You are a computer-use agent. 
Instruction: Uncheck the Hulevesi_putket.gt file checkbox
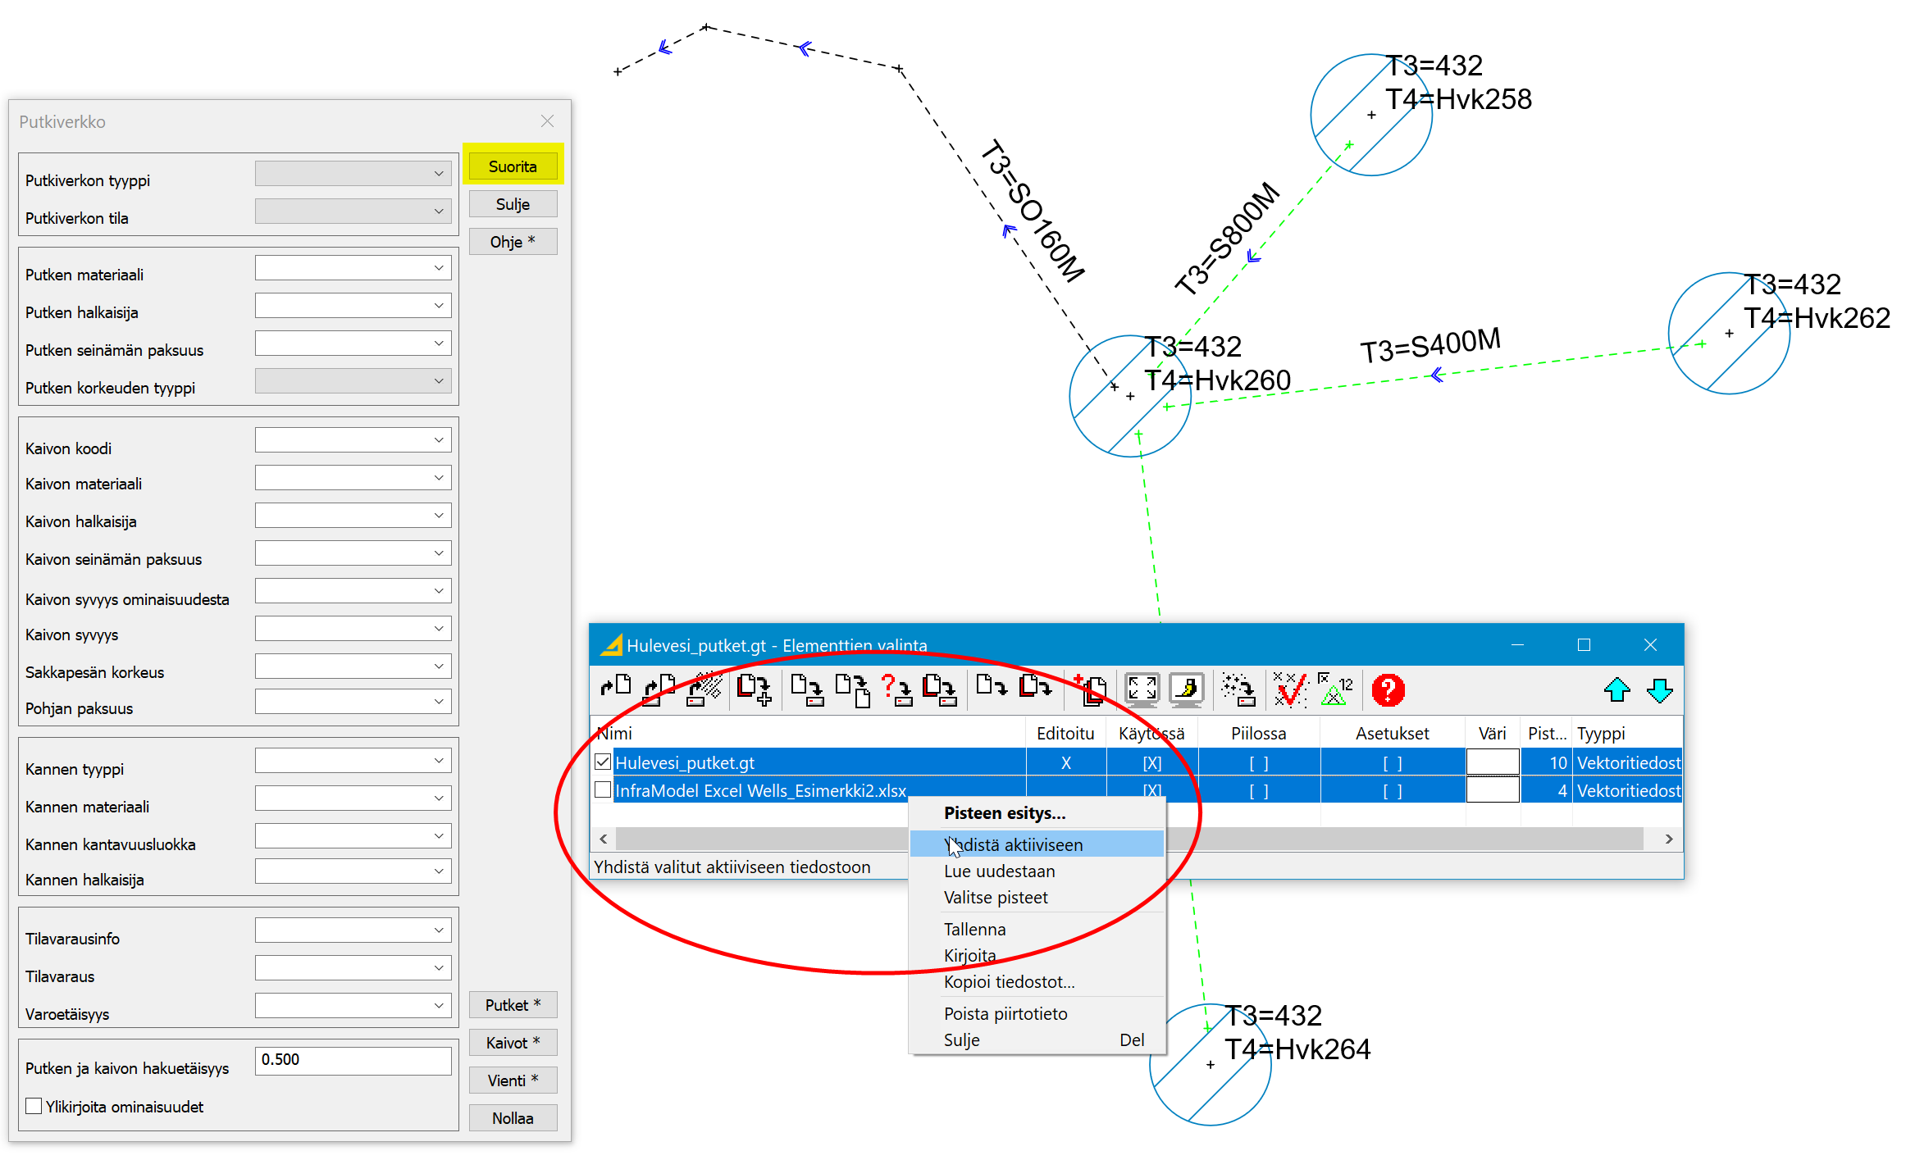point(603,762)
